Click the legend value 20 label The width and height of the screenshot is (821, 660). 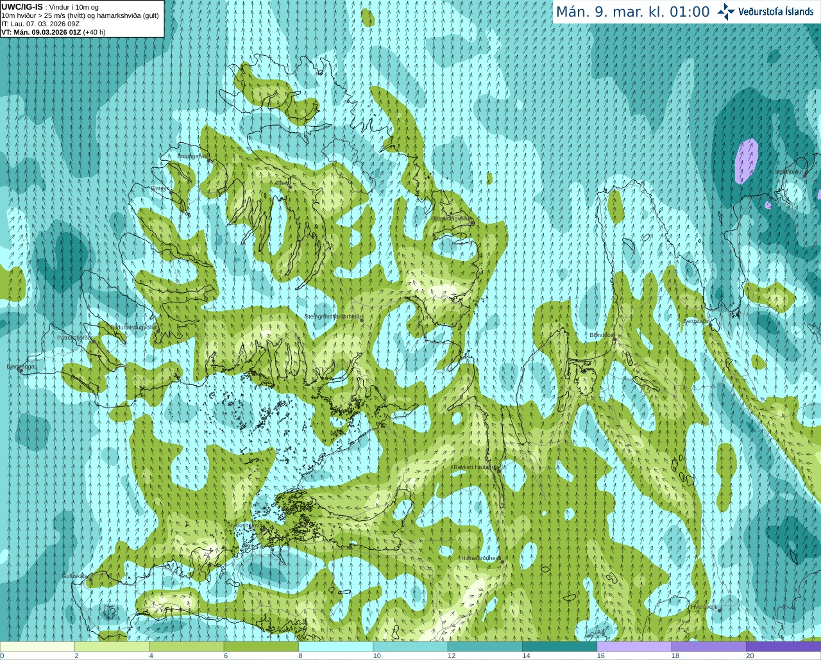point(750,656)
